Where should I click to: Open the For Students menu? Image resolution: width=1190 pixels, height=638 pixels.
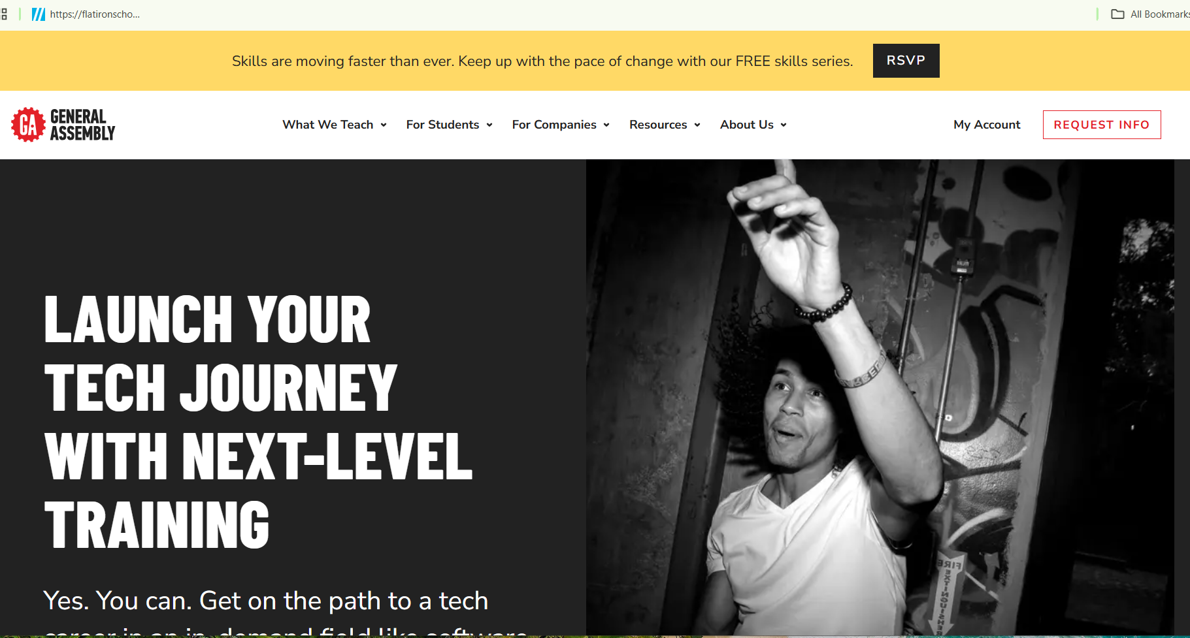(x=442, y=125)
